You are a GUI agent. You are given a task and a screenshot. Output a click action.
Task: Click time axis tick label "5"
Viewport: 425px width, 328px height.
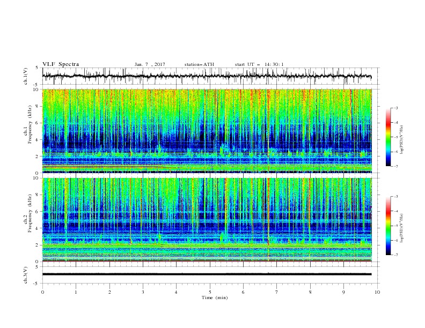point(210,292)
